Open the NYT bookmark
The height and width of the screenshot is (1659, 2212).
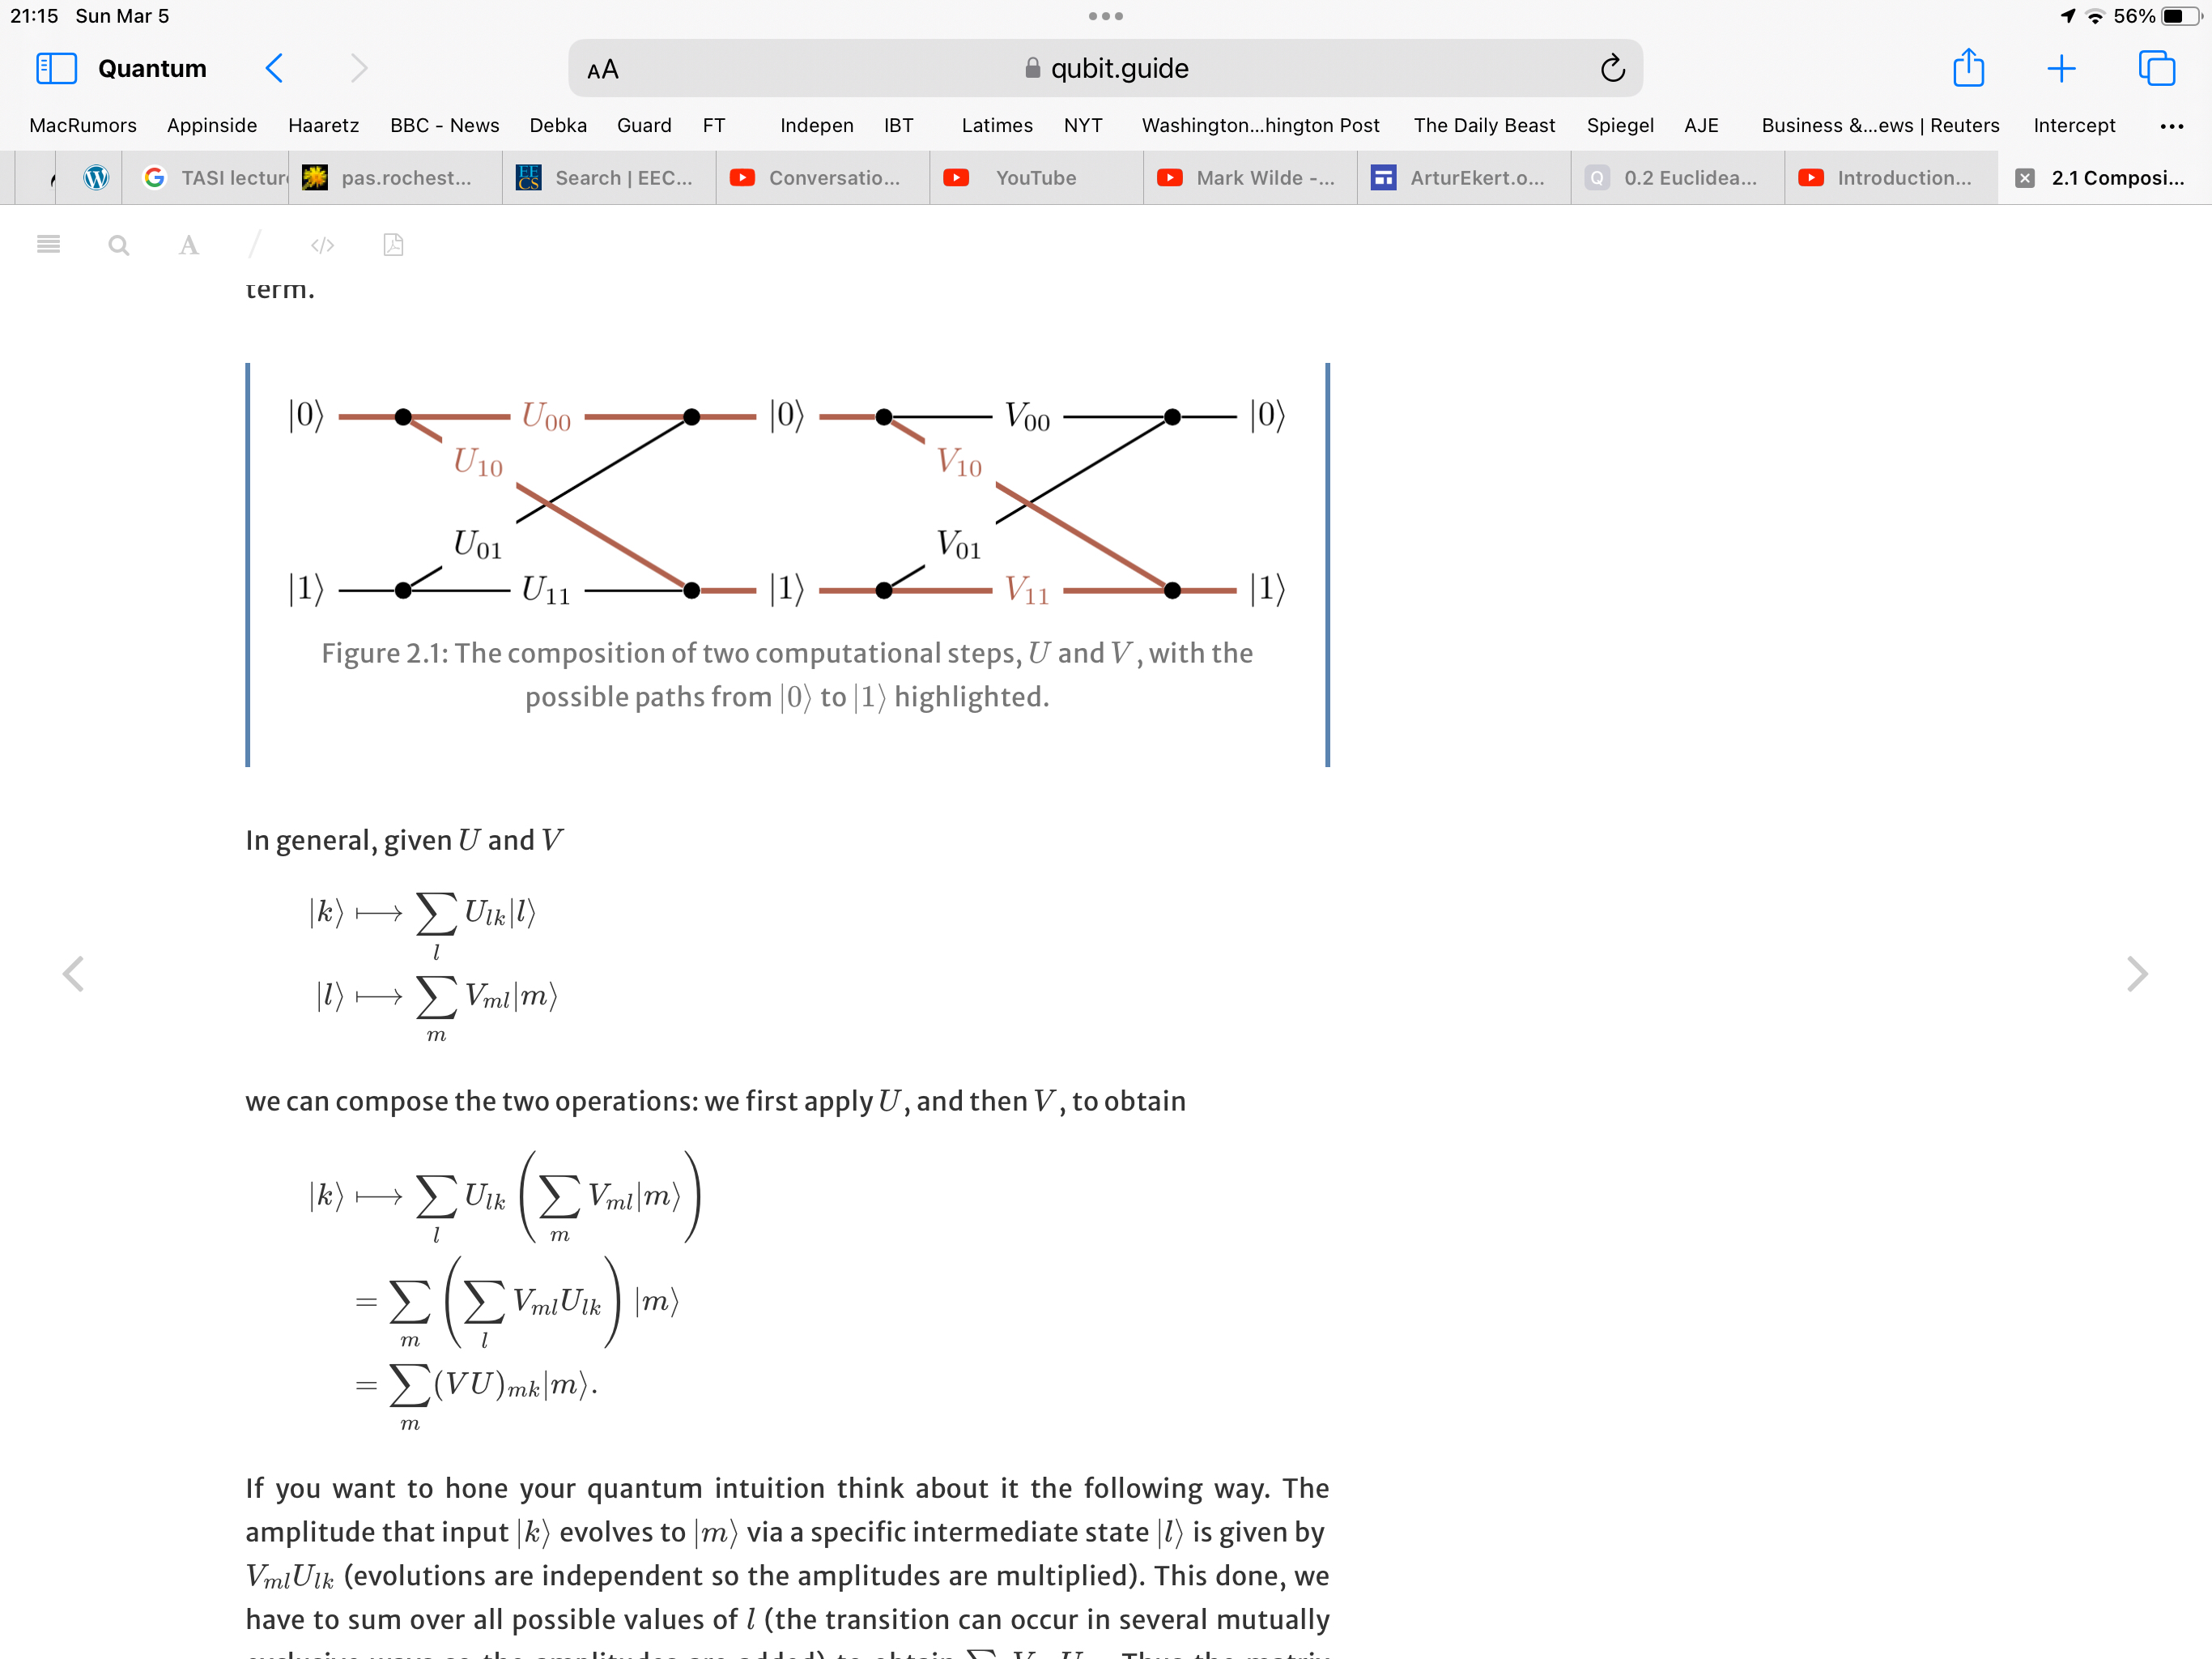[x=1083, y=125]
